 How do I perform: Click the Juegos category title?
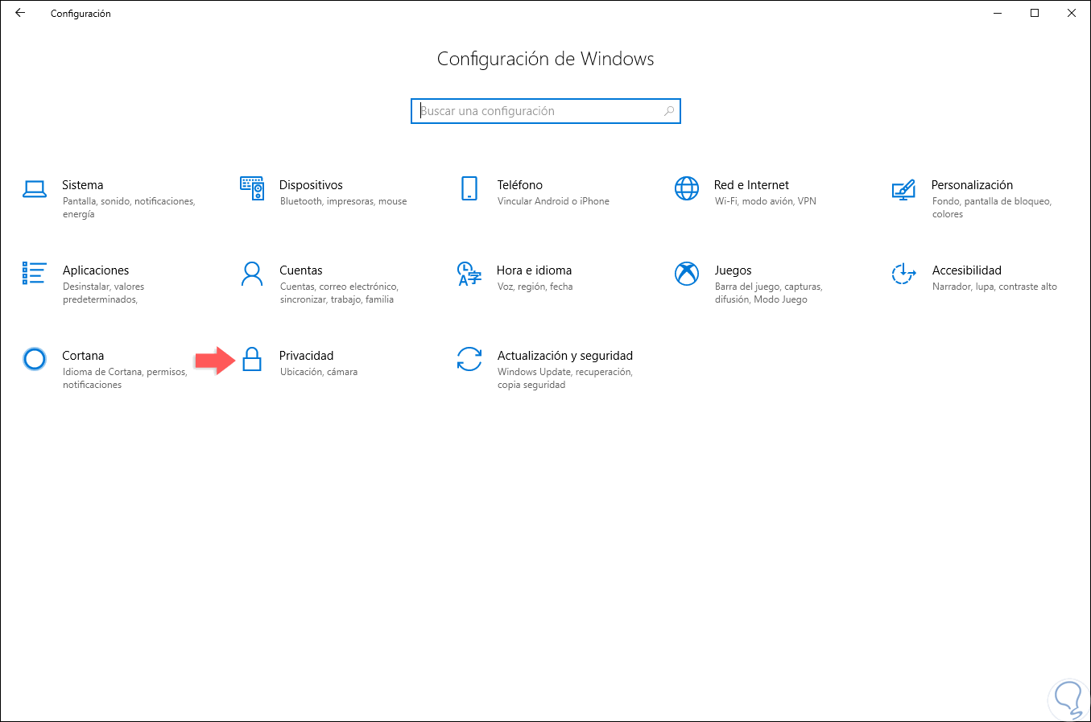733,270
